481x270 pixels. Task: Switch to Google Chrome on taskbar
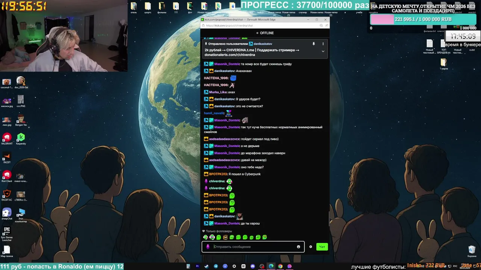(280, 266)
